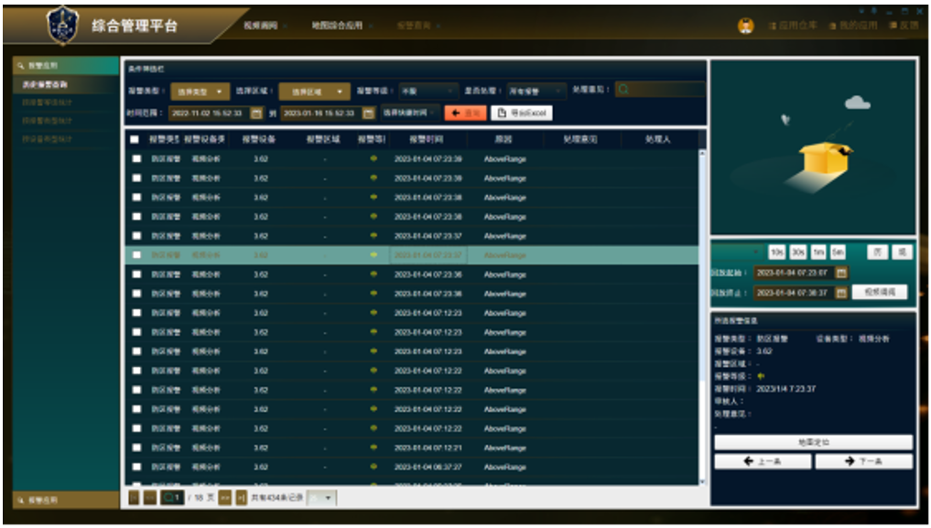The width and height of the screenshot is (931, 528).
Task: Click the 下一条 next record button
Action: click(x=864, y=462)
